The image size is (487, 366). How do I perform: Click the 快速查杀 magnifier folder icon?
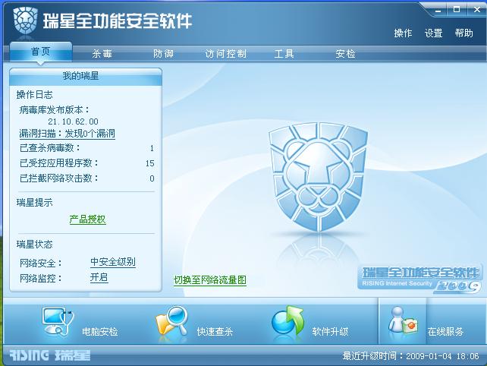(172, 321)
